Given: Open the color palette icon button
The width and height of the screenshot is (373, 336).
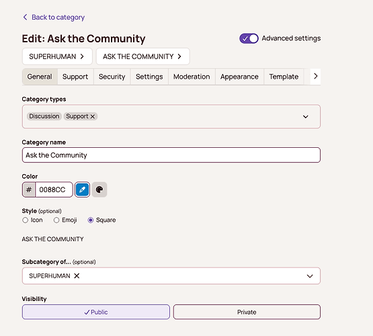Looking at the screenshot, I should point(99,190).
